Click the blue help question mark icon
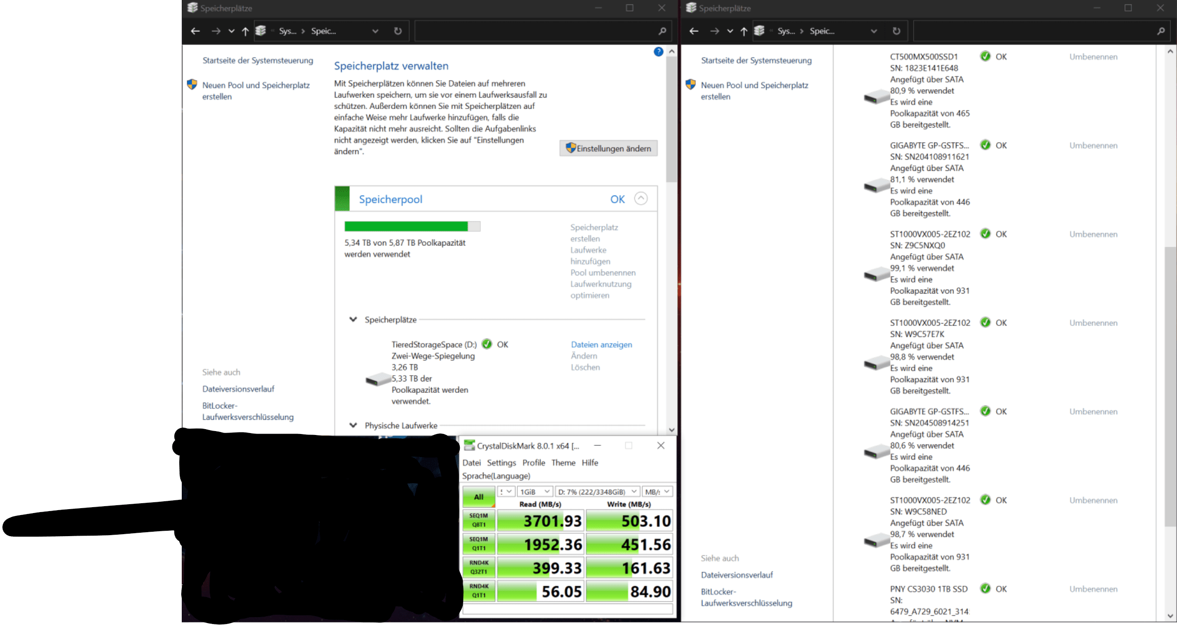 coord(658,52)
